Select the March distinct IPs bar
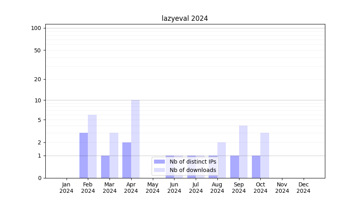 [x=105, y=167]
